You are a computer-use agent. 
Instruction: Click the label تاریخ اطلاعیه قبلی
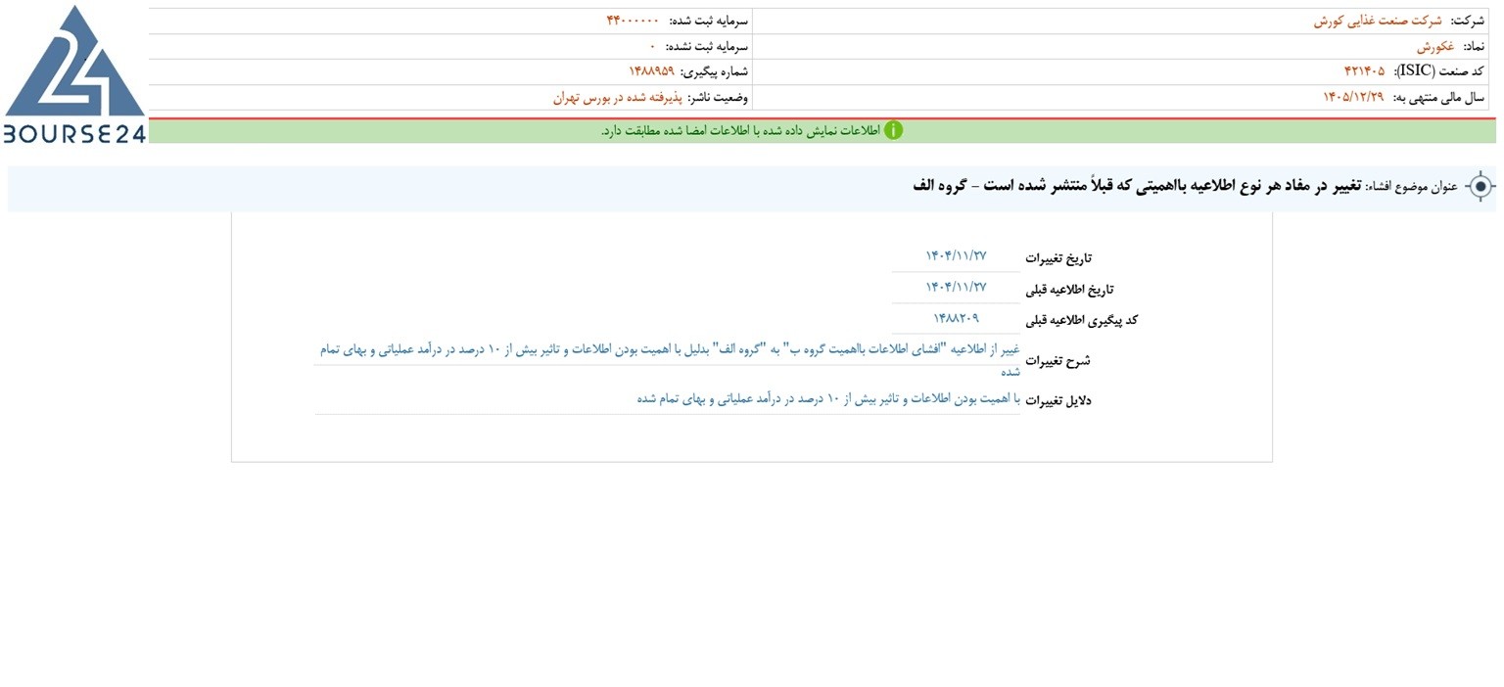pos(1069,290)
